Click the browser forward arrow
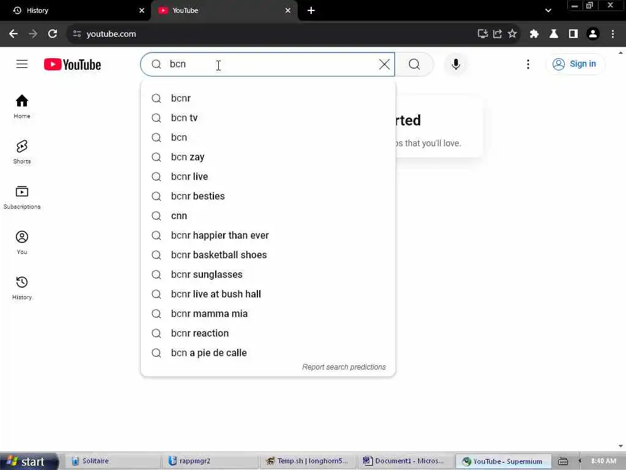The height and width of the screenshot is (470, 626). [33, 34]
